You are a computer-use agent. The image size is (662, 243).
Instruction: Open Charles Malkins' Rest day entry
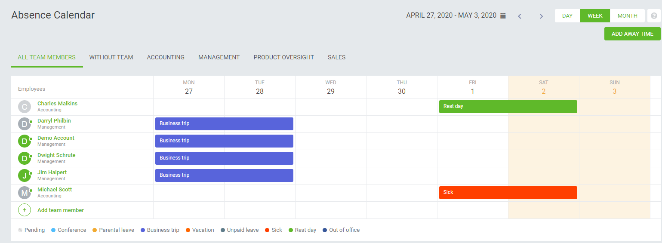click(508, 106)
